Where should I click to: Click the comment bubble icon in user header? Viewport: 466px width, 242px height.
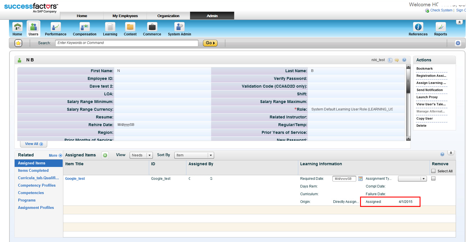tap(397, 60)
